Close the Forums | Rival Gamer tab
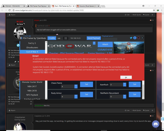 tap(98, 6)
